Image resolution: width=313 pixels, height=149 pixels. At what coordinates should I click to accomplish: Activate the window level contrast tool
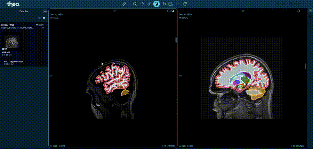click(156, 4)
